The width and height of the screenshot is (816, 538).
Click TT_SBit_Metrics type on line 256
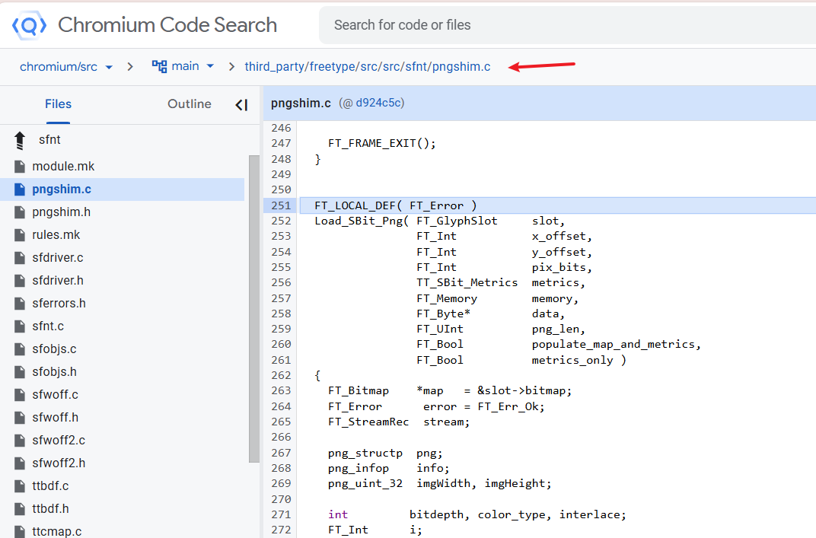point(467,282)
